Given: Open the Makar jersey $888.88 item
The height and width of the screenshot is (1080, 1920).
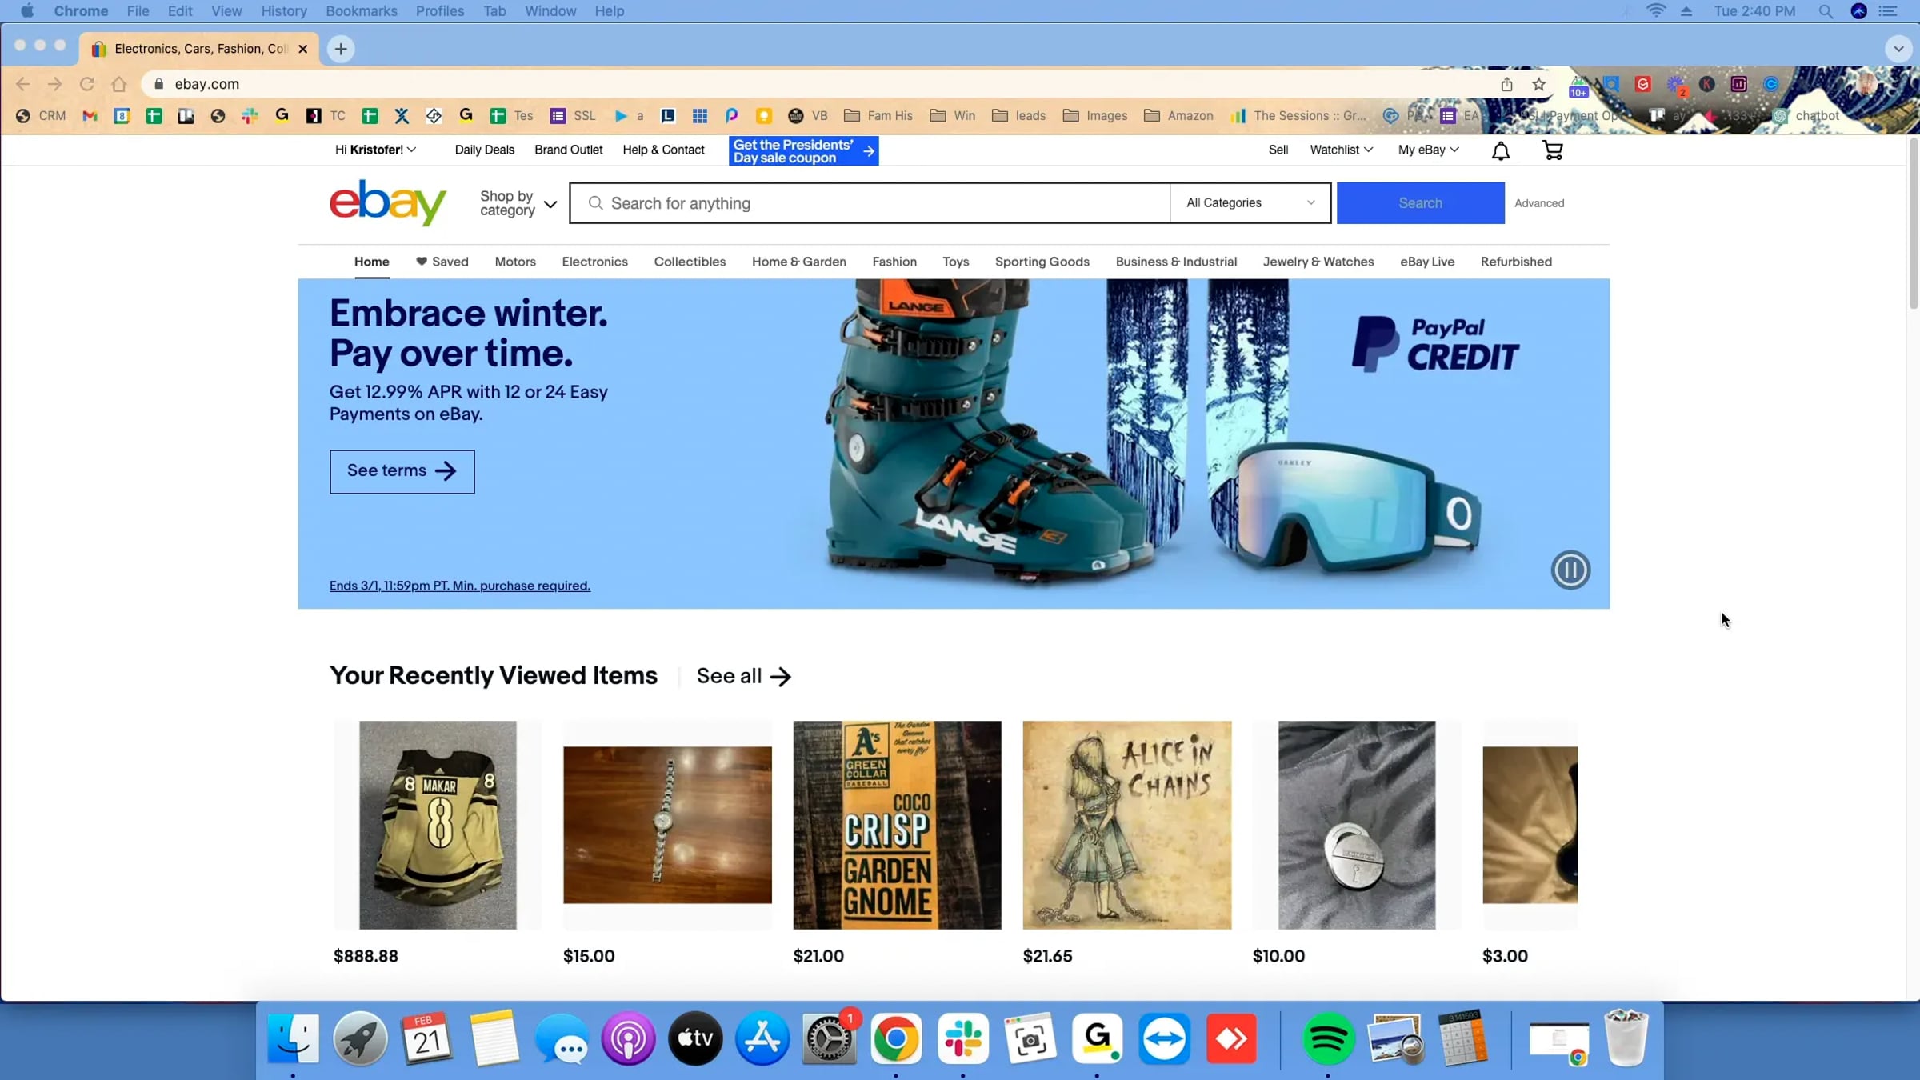Looking at the screenshot, I should pos(438,825).
